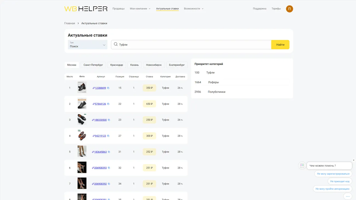Viewport: 356px width, 200px height.
Task: Open the first product's shoe thumbnail
Action: click(82, 88)
